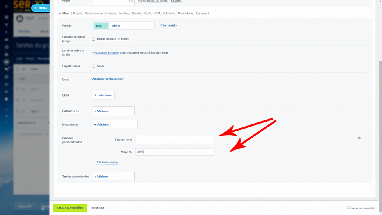Viewport: 382px width, 215px height.
Task: Select the Lembrar sobre a tarefa label
Action: pyautogui.click(x=73, y=52)
